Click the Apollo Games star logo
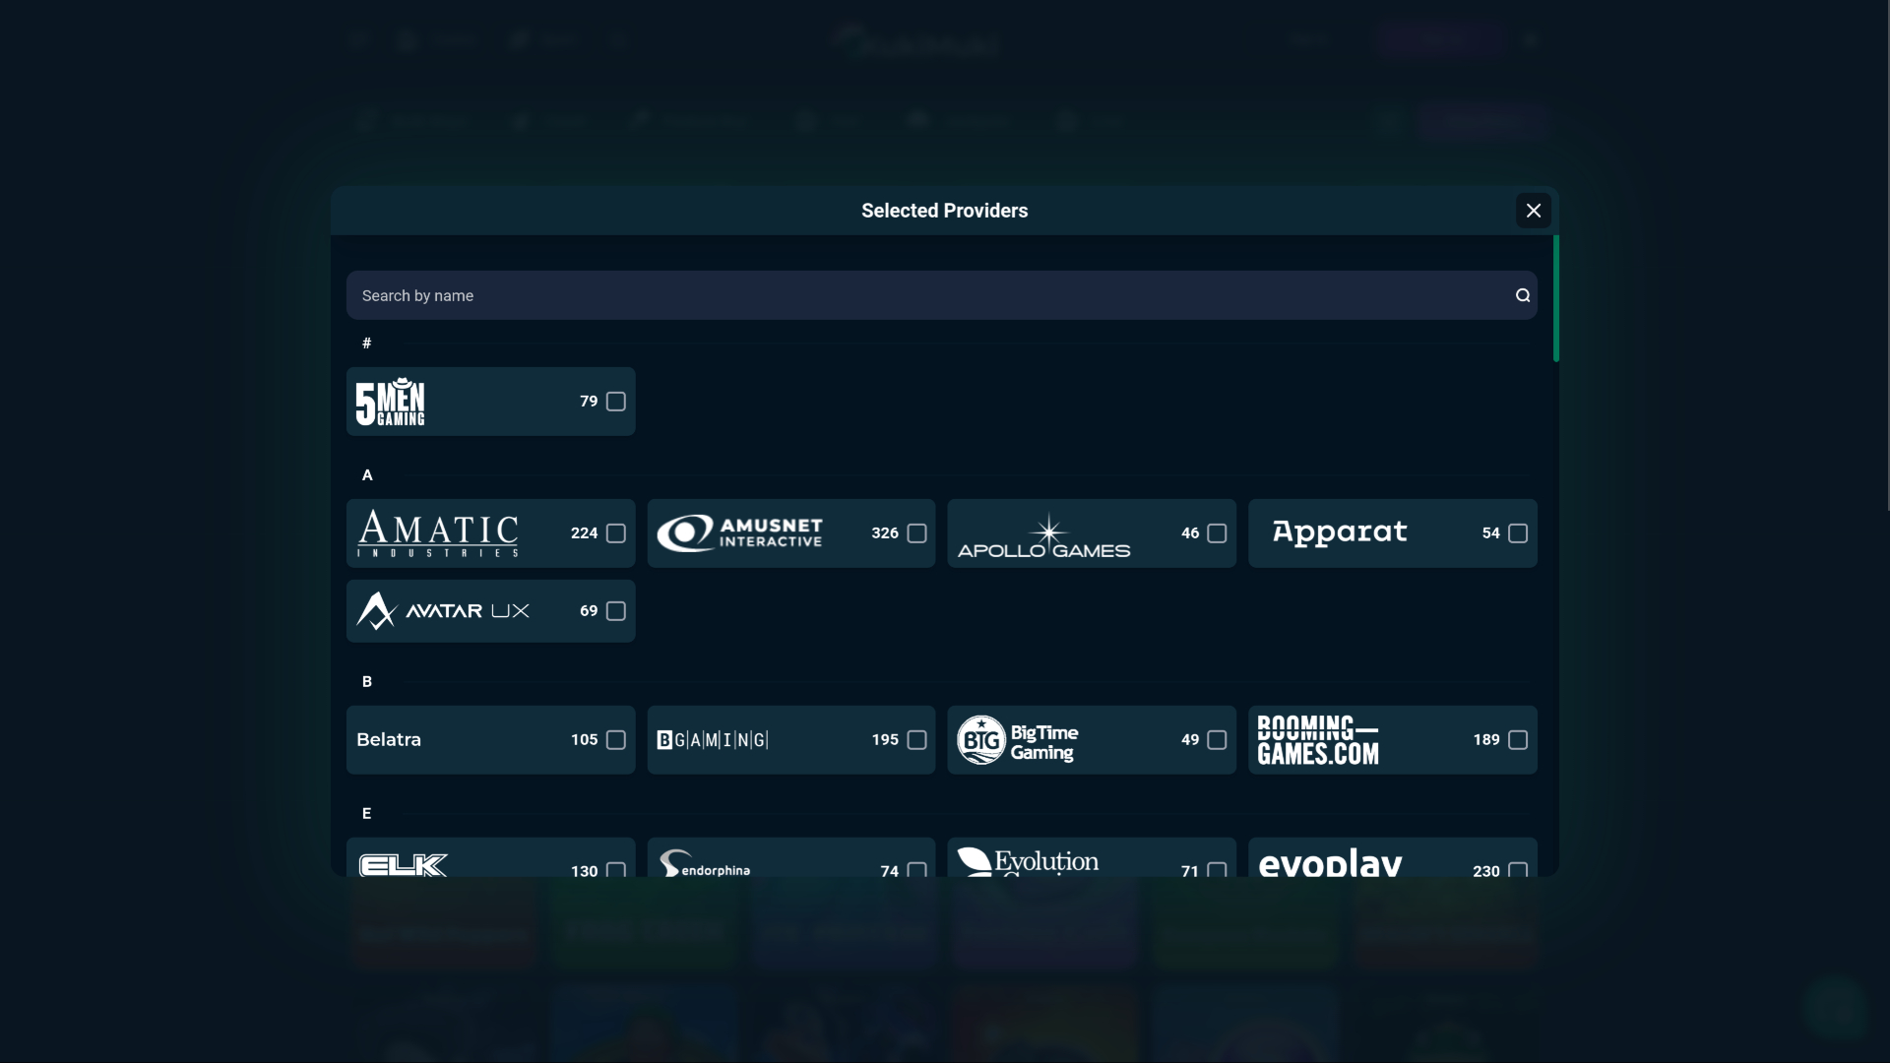This screenshot has height=1063, width=1890. [x=1045, y=532]
